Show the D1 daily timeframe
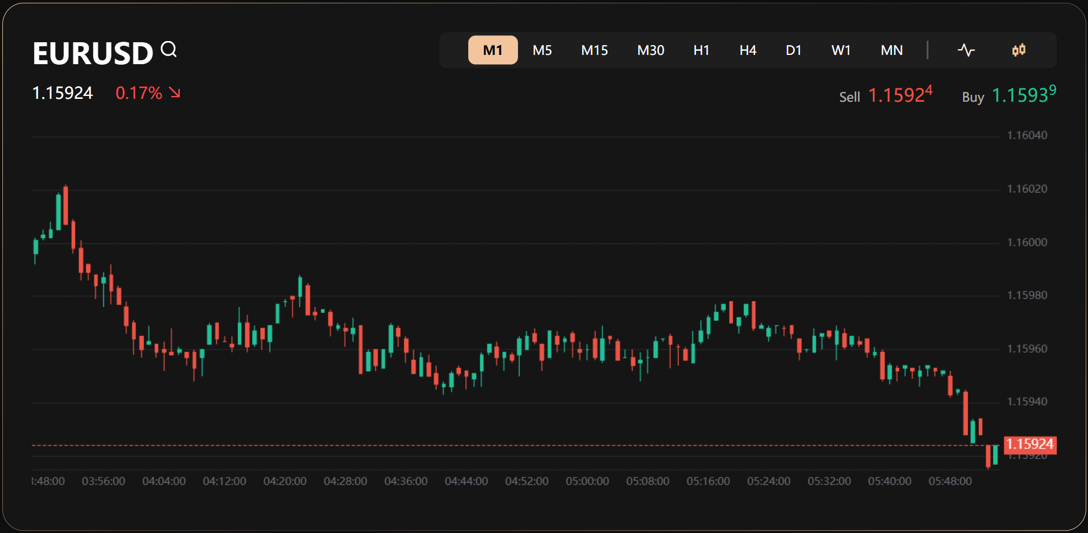Image resolution: width=1088 pixels, height=533 pixels. tap(793, 50)
